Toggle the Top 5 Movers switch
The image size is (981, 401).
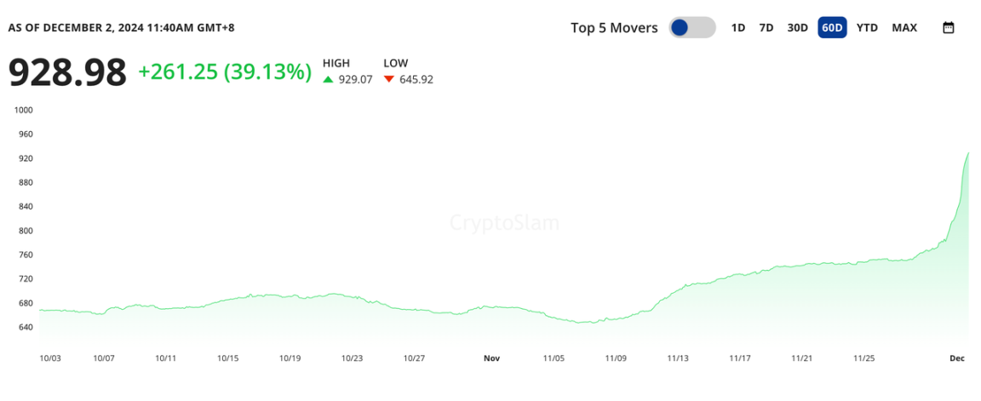[x=691, y=27]
